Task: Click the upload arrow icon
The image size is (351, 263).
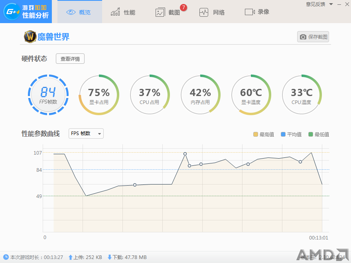Action: point(71,257)
